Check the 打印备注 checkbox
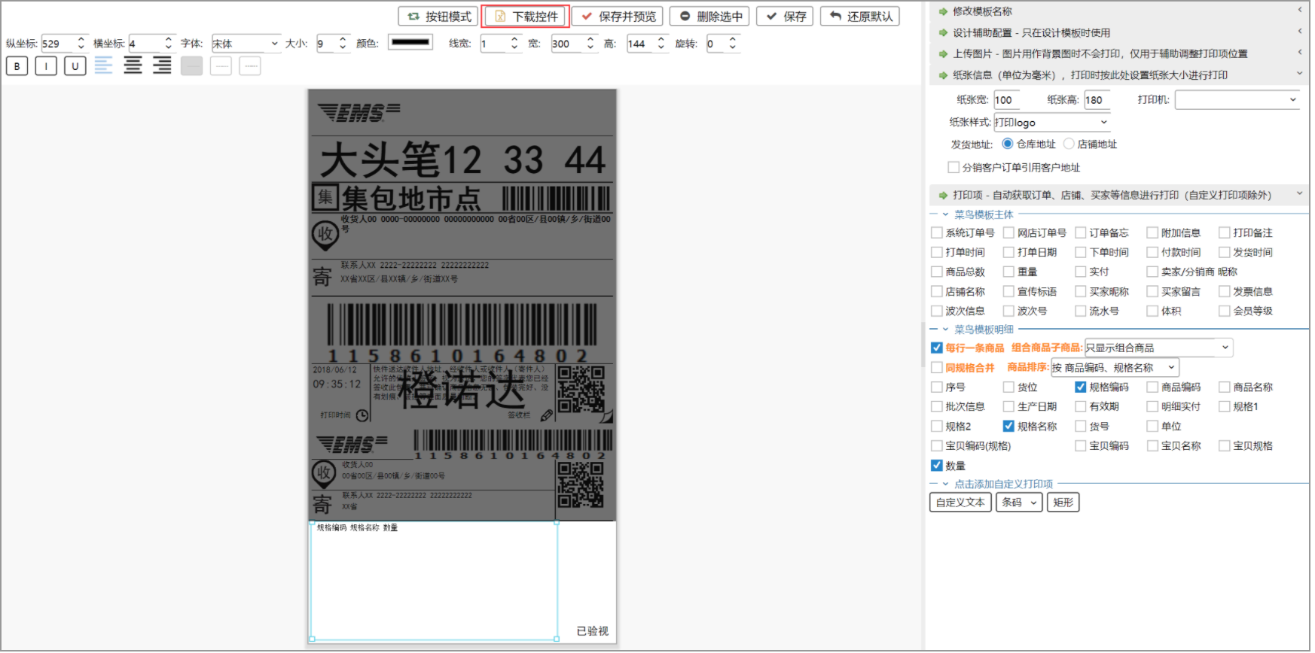The image size is (1315, 653). (1225, 232)
